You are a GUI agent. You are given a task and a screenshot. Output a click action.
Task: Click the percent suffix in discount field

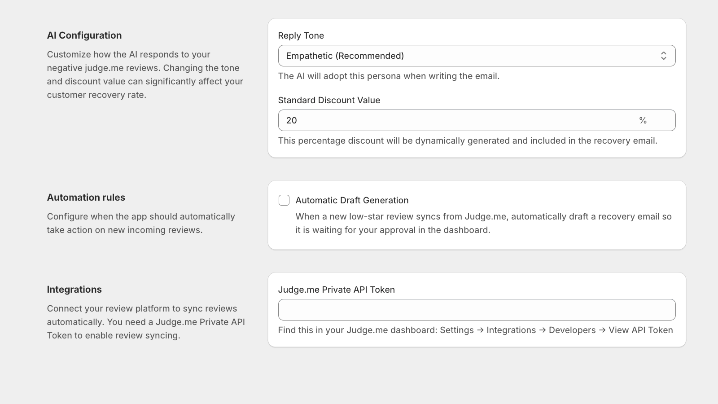point(643,120)
